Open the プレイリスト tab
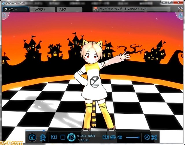This screenshot has width=185, height=145. (x=42, y=9)
